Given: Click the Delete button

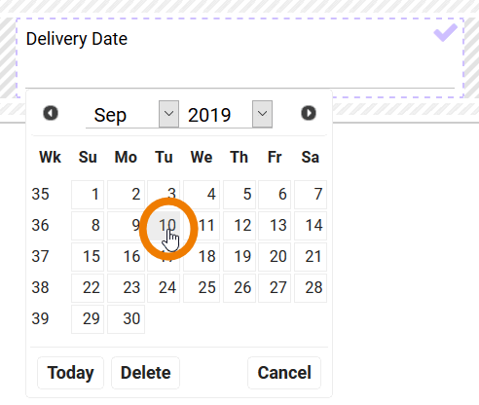Looking at the screenshot, I should tap(145, 373).
